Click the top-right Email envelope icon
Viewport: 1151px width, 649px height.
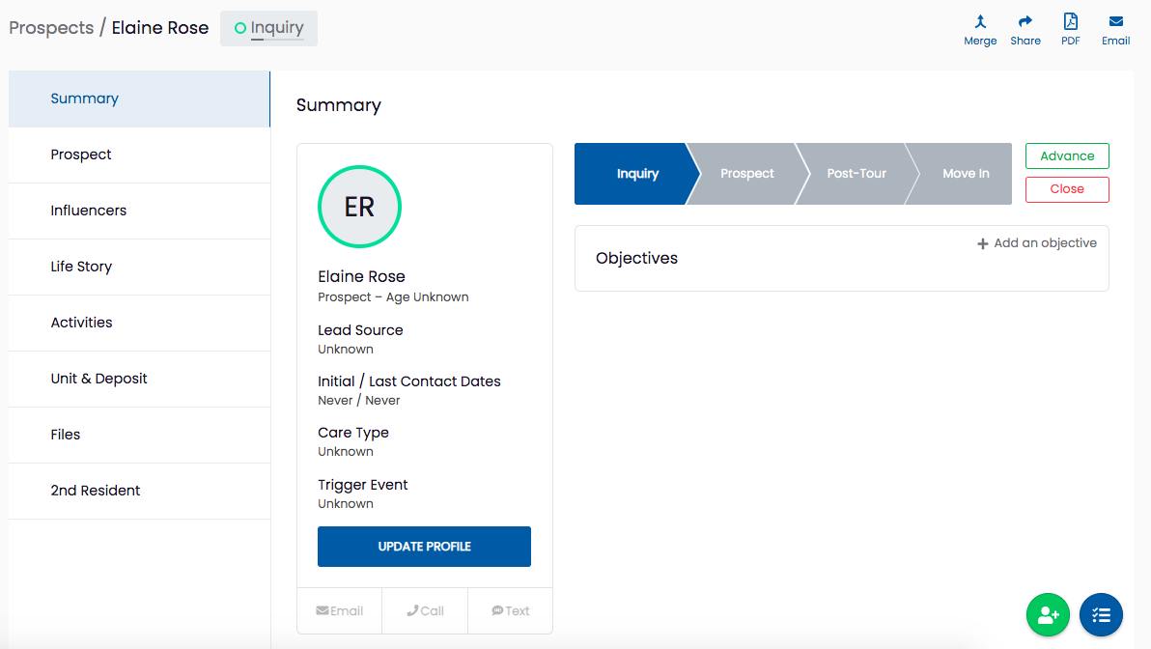1116,21
